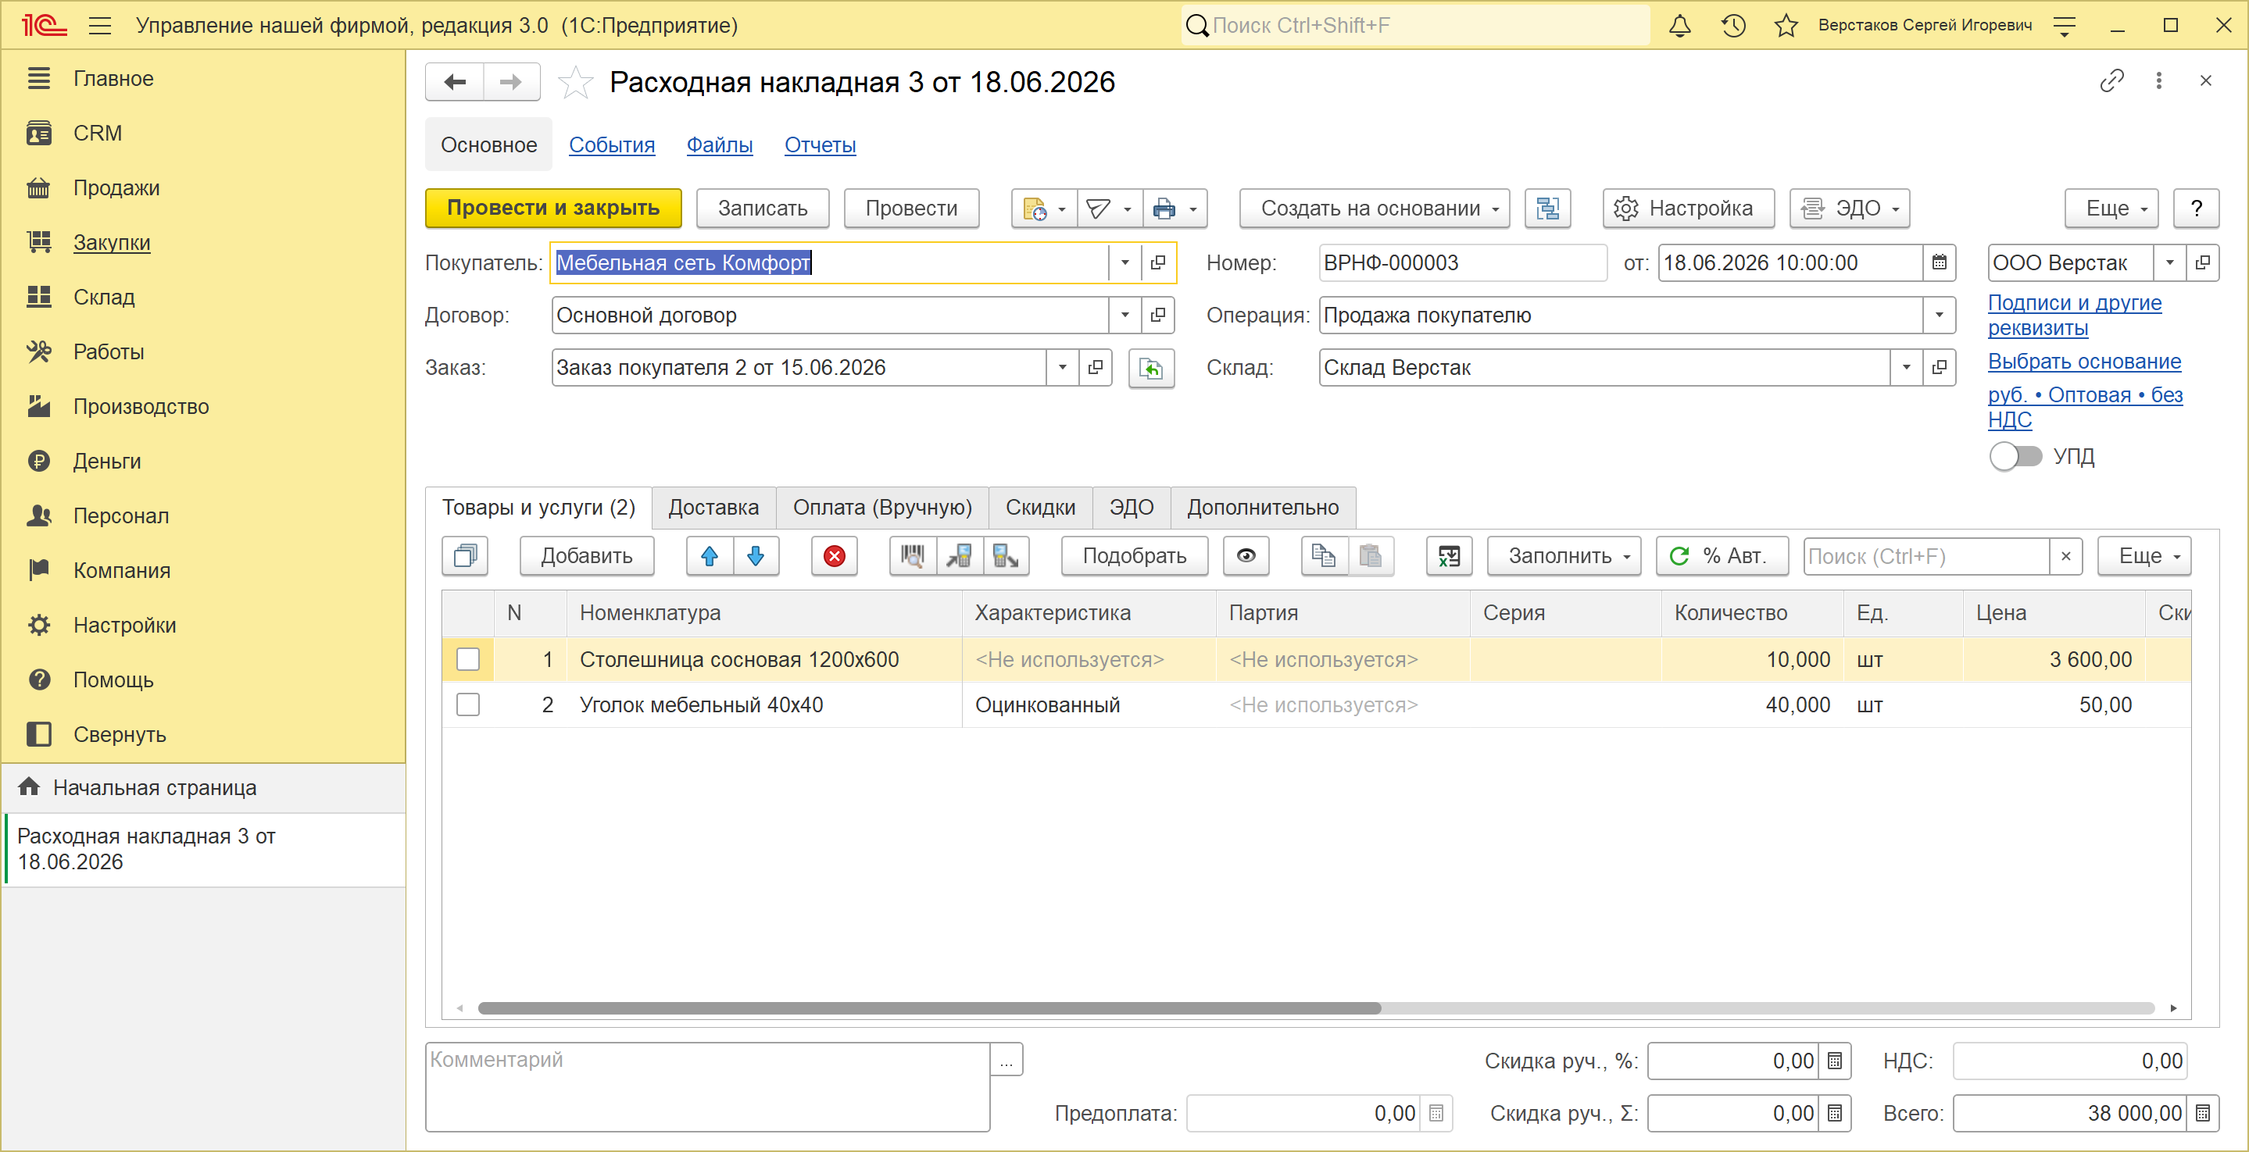The width and height of the screenshot is (2249, 1152).
Task: Move row down with blue arrow
Action: tap(755, 556)
